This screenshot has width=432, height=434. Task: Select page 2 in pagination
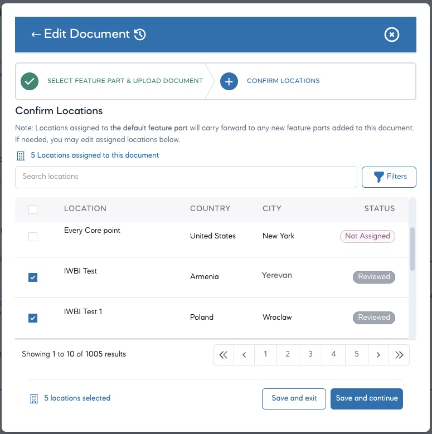click(x=288, y=354)
